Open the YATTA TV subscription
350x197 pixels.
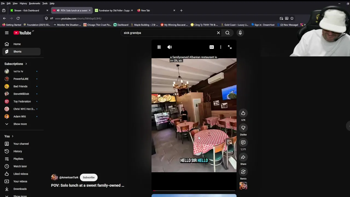21,71
